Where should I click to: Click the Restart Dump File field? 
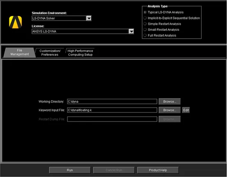[112, 119]
